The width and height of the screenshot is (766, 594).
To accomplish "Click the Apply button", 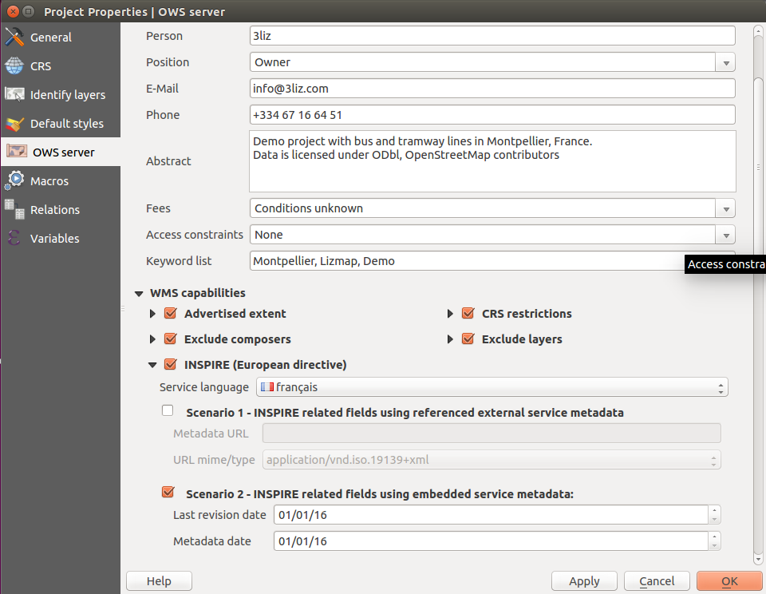I will coord(584,580).
